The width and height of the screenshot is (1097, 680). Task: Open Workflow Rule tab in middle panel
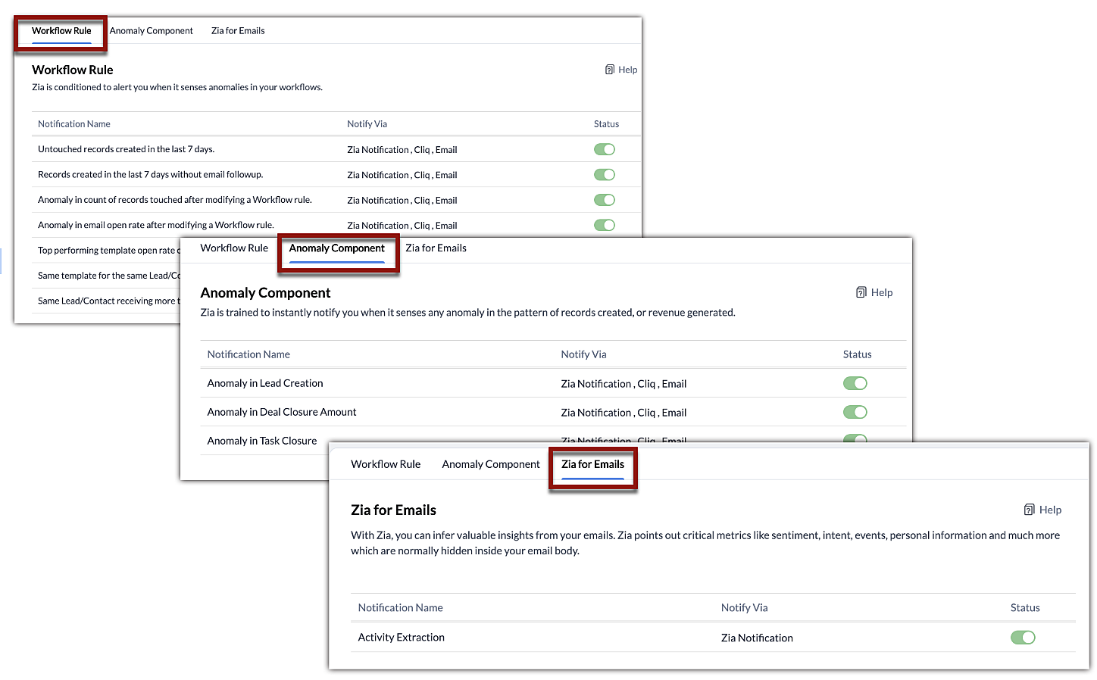point(234,248)
